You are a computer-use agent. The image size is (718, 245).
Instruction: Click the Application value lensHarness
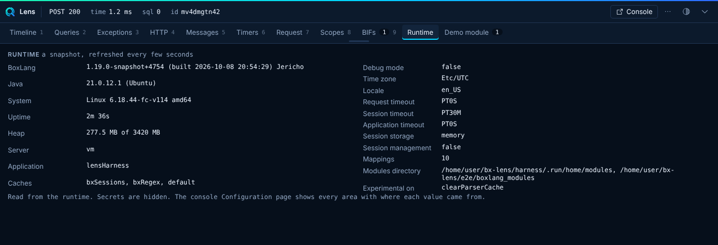[108, 165]
